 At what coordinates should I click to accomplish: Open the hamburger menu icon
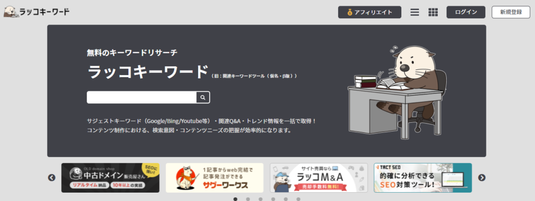click(x=414, y=12)
